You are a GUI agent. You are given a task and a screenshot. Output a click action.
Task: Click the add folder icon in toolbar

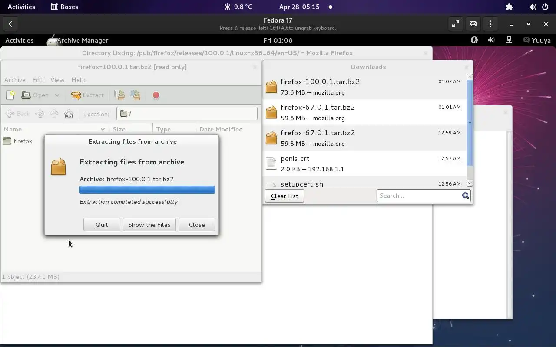pos(135,95)
